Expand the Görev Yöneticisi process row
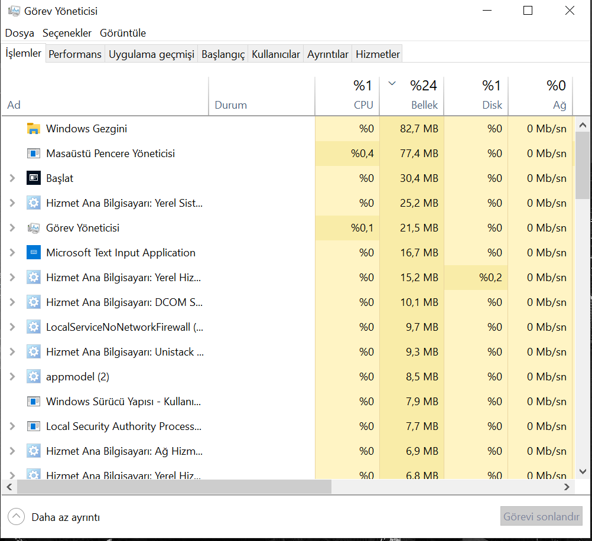 pyautogui.click(x=12, y=228)
